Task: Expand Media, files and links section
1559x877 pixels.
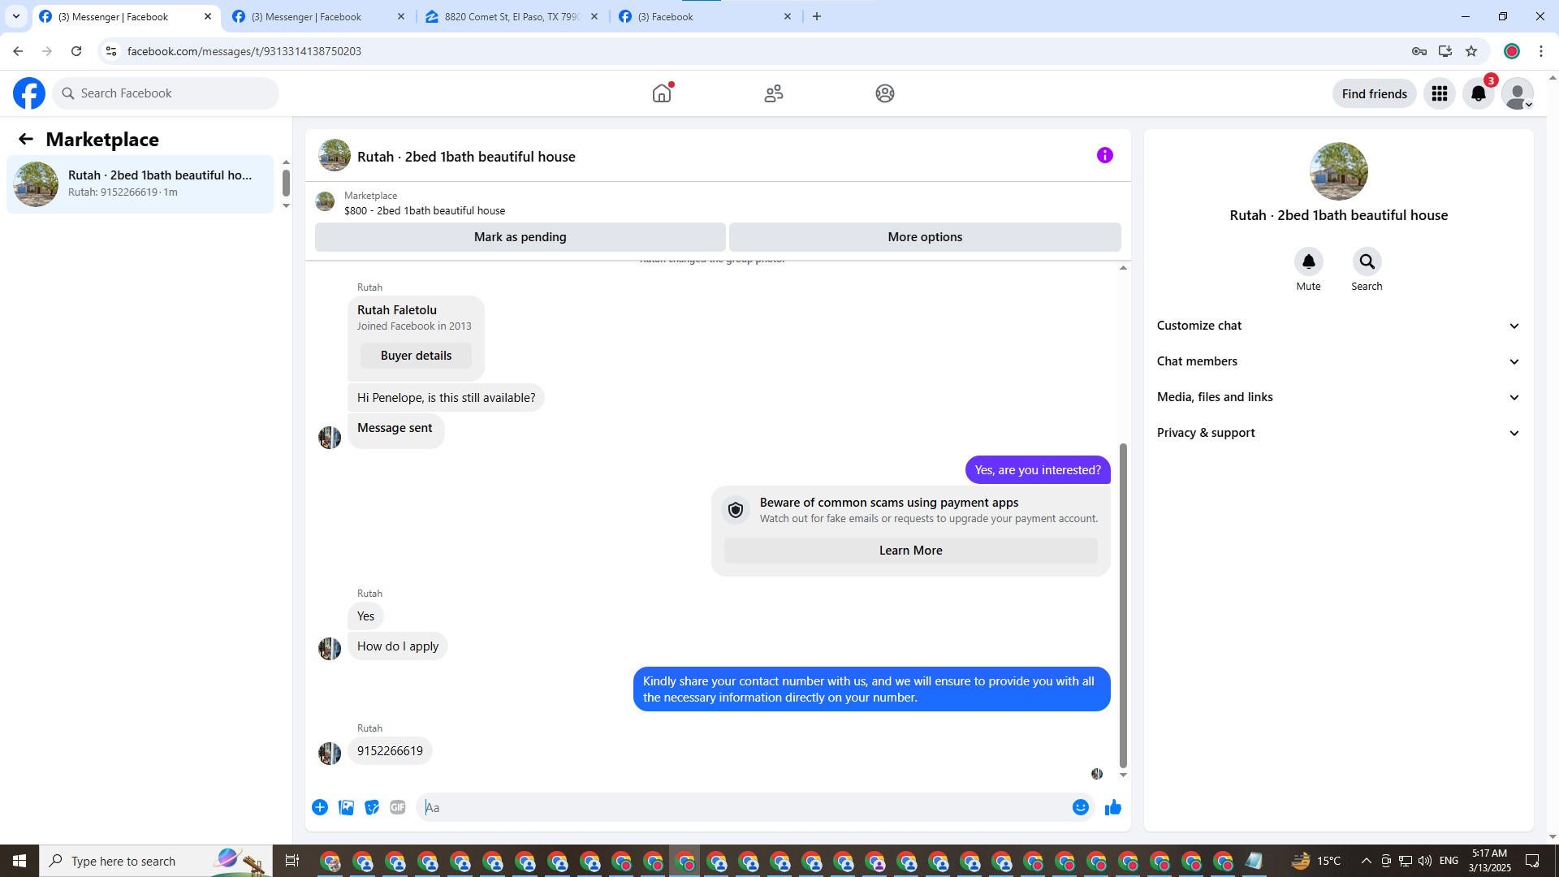Action: [1338, 397]
